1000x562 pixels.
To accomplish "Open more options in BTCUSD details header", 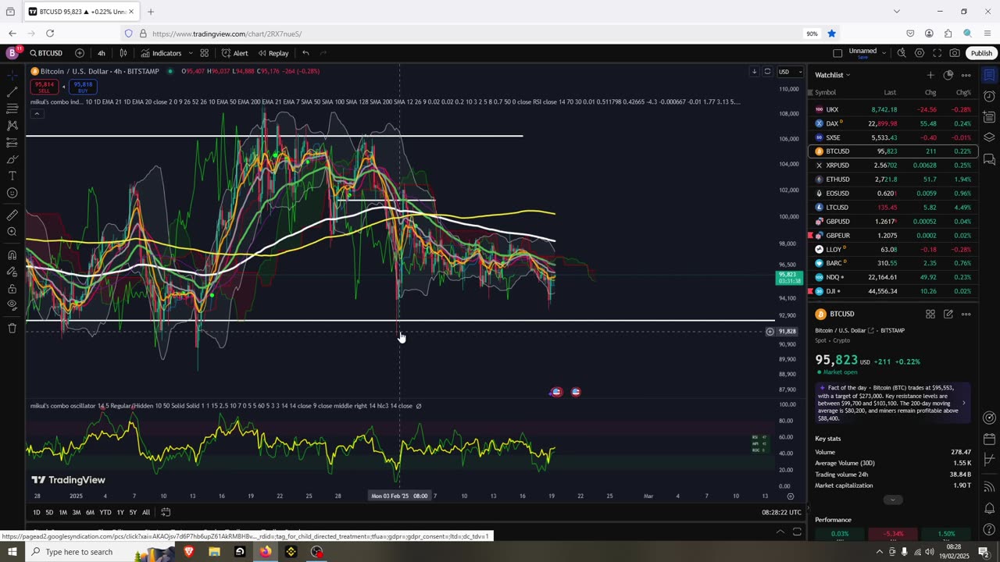I will (x=966, y=314).
